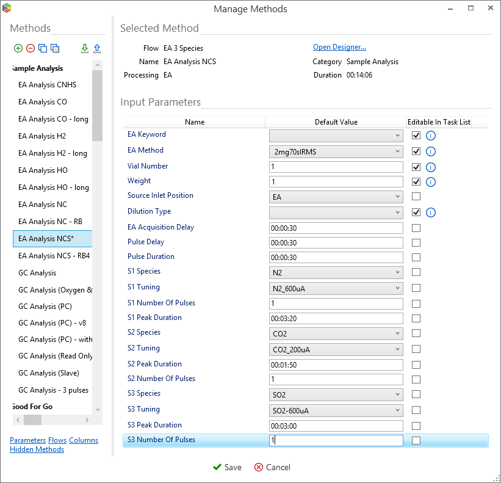Click the info icon next to Weight
Screen dimensions: 501x483
pyautogui.click(x=430, y=182)
